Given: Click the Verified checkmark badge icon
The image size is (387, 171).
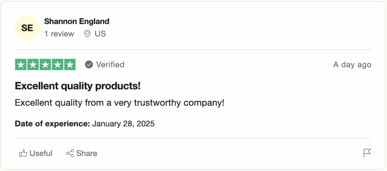Looking at the screenshot, I should 89,65.
